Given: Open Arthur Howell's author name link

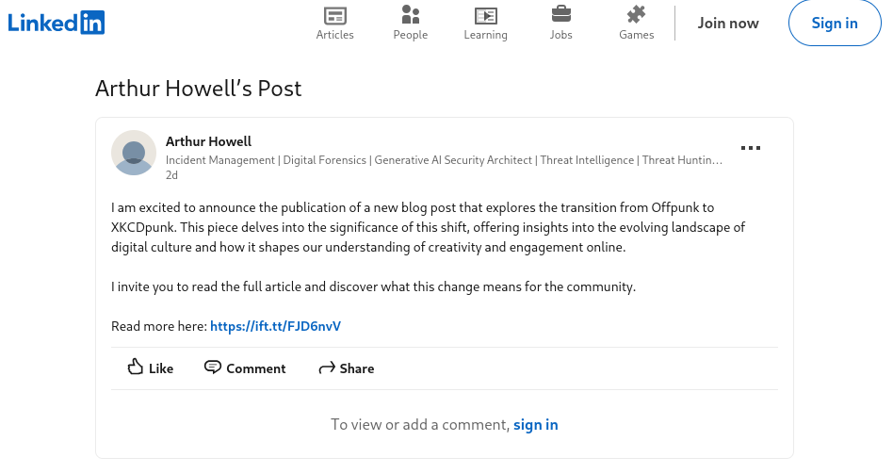Looking at the screenshot, I should click(208, 141).
